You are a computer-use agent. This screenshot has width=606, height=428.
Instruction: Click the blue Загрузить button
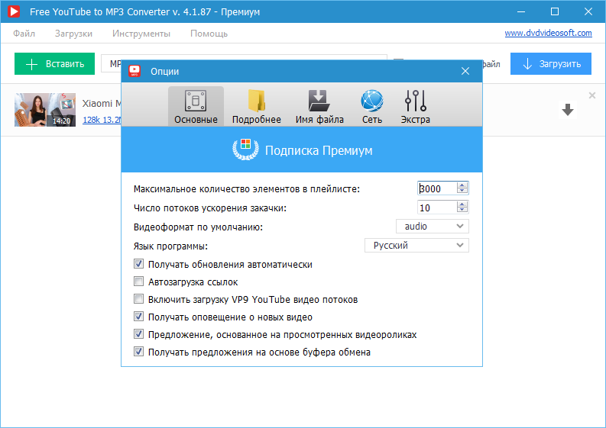click(x=551, y=63)
